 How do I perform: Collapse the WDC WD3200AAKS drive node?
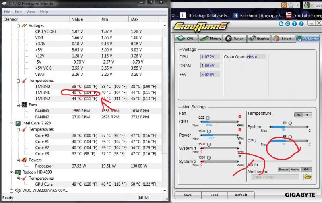(x=12, y=191)
